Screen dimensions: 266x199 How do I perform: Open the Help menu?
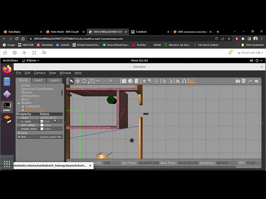78,73
